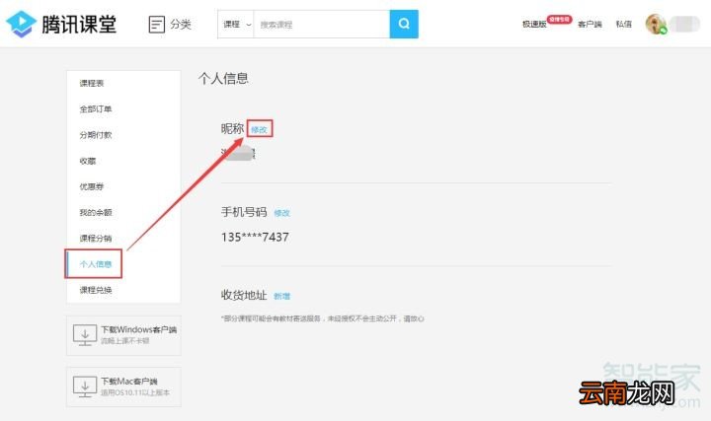Click the 分类 label text

(x=181, y=24)
